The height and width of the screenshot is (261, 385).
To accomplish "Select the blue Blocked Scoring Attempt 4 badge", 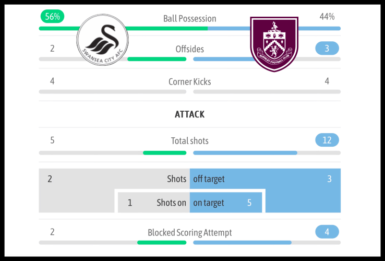I will [327, 232].
